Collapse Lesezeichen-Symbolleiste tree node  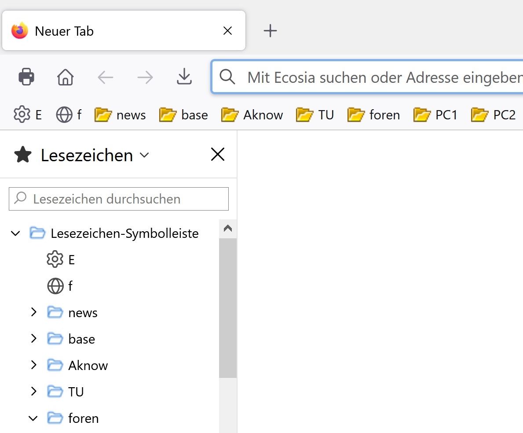[x=15, y=233]
